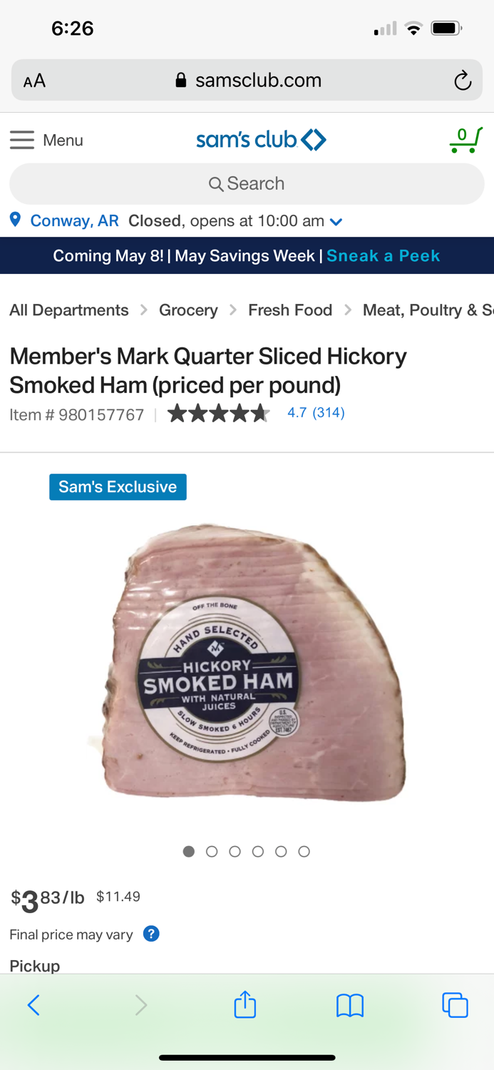Tap the Final price may vary help icon

151,934
